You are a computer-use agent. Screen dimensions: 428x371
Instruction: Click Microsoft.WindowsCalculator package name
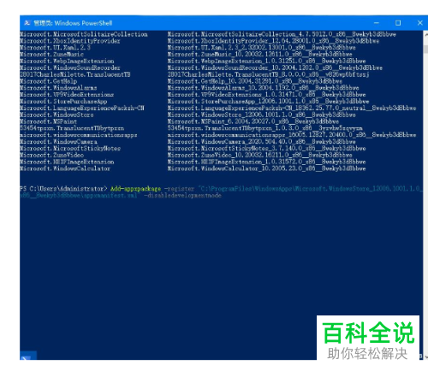pyautogui.click(x=65, y=168)
